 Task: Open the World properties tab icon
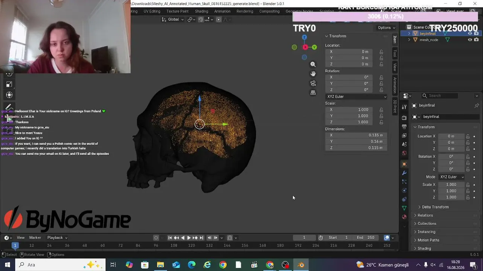(404, 153)
